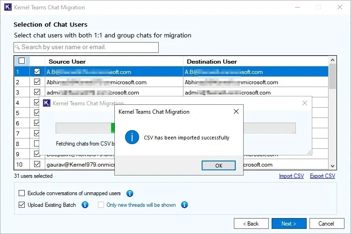Click the resize grip of the progress window
The width and height of the screenshot is (351, 234).
[x=309, y=153]
